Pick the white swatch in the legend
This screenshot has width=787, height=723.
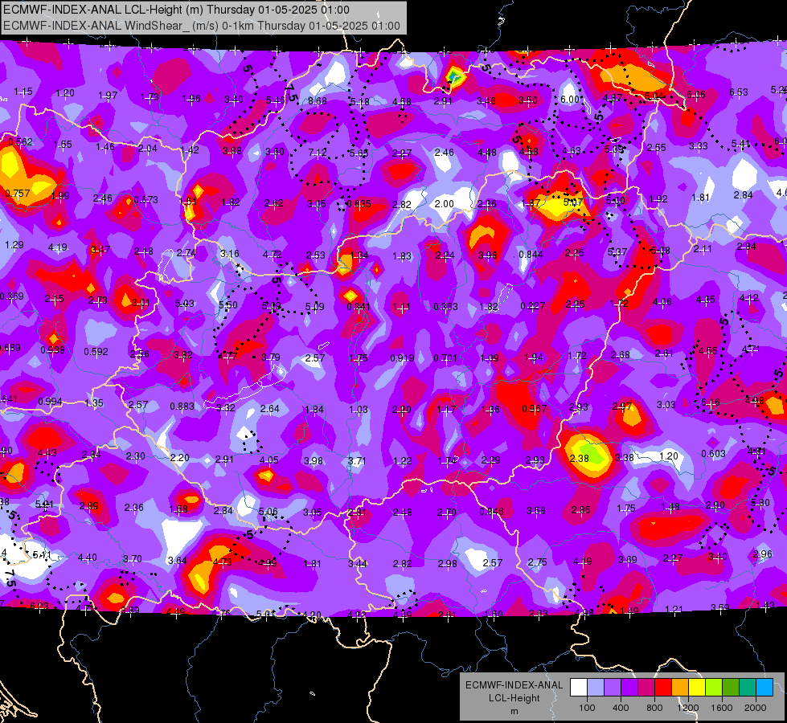tap(579, 688)
